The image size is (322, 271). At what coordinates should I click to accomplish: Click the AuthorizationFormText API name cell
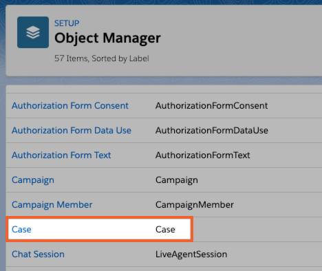click(x=203, y=155)
